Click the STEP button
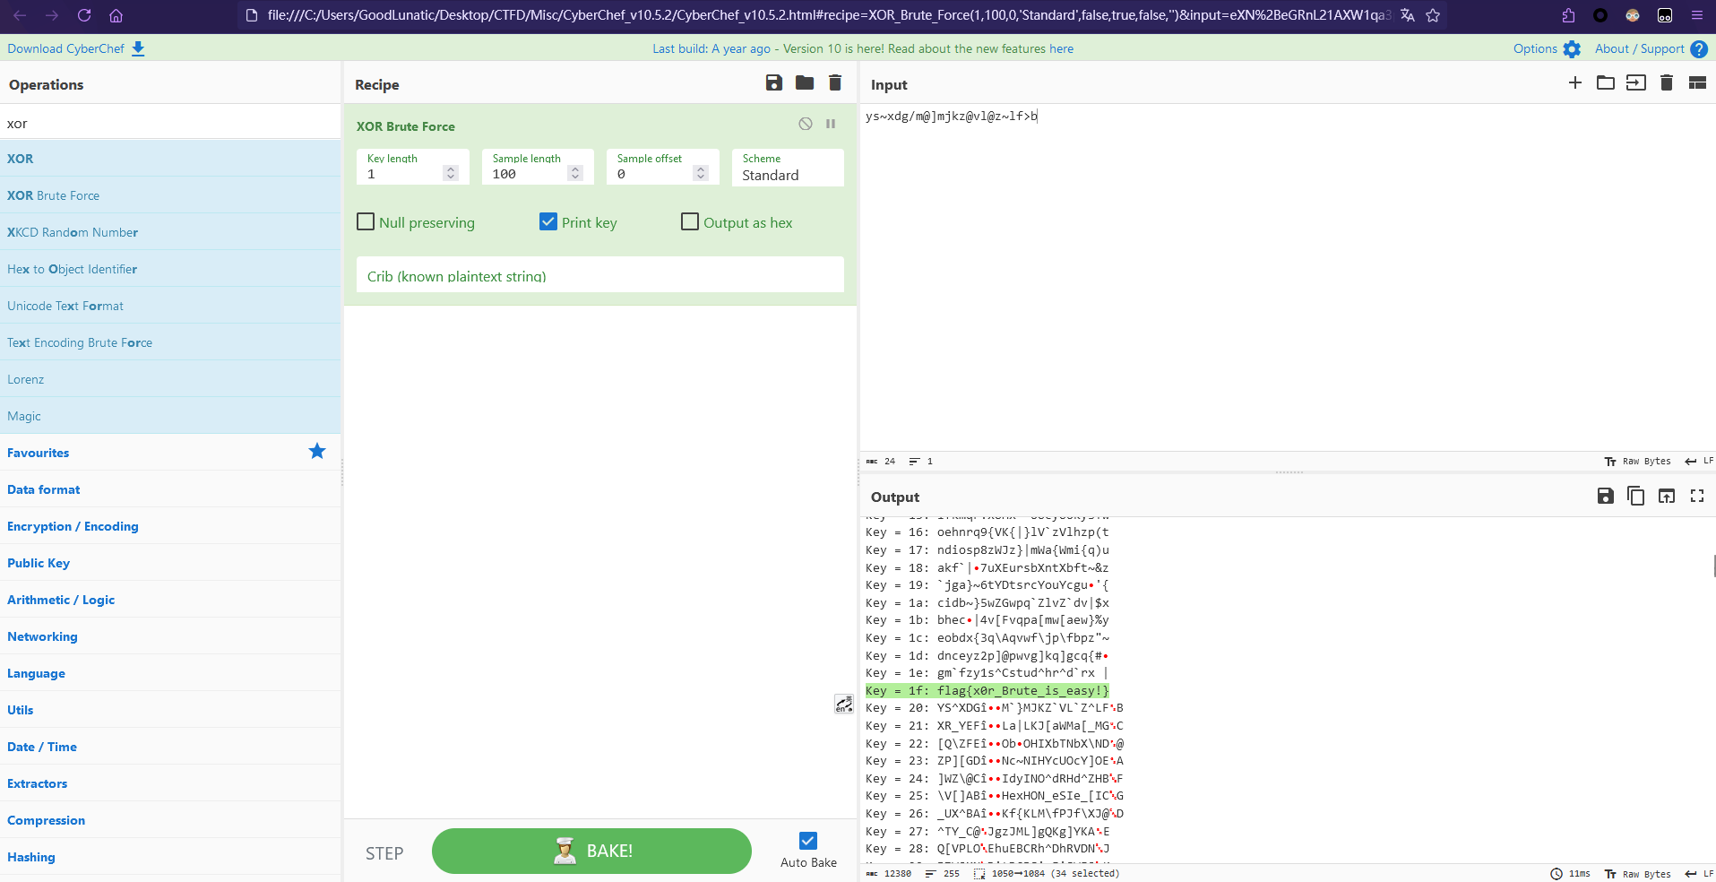The image size is (1716, 882). (x=384, y=853)
